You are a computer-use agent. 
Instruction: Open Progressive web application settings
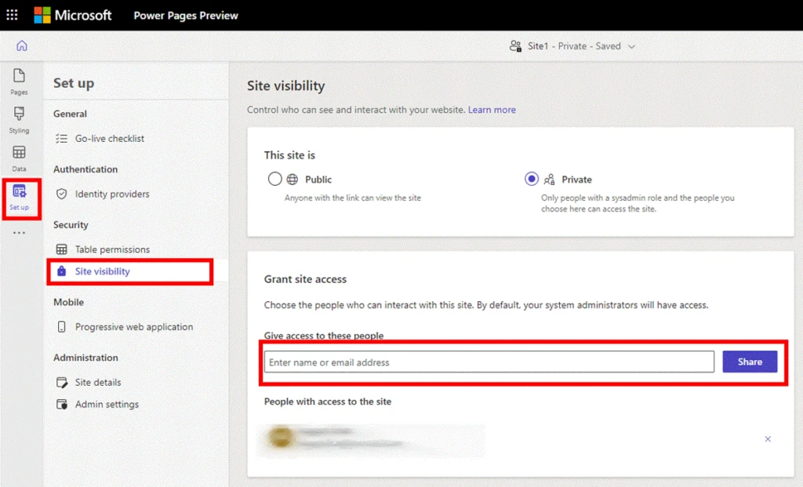(133, 327)
